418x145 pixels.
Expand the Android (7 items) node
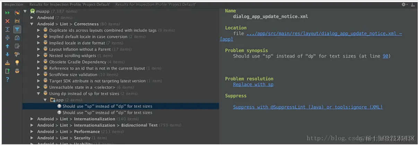pos(32,18)
